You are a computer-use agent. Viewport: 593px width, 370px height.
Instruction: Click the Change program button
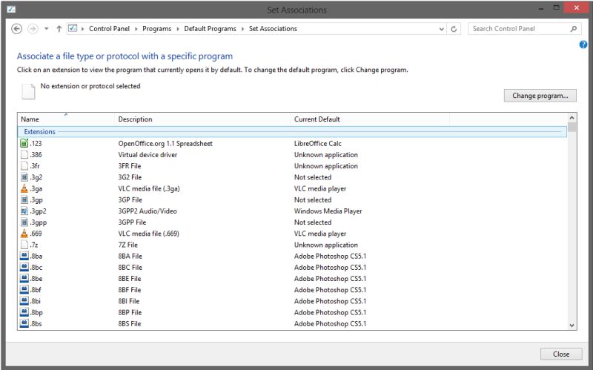pos(540,96)
